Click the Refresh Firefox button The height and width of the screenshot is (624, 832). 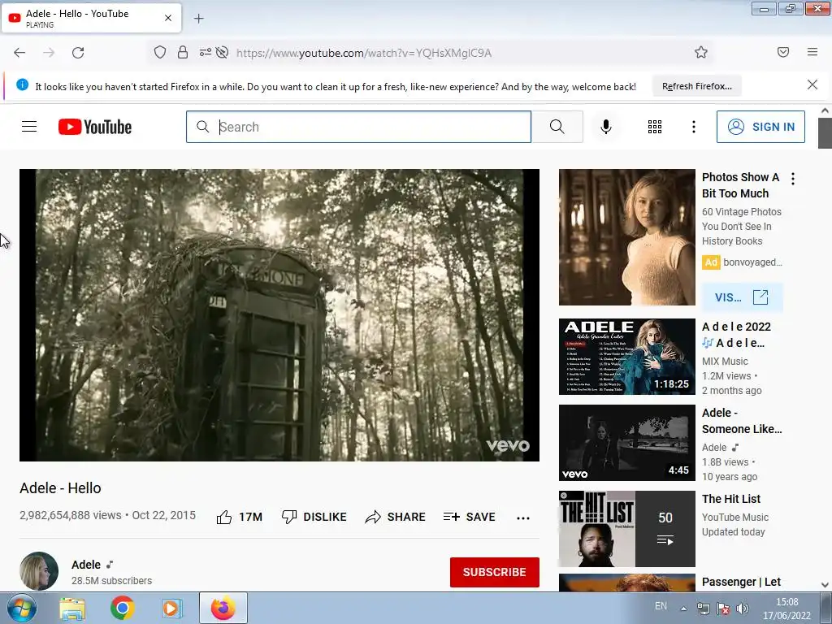click(x=696, y=86)
